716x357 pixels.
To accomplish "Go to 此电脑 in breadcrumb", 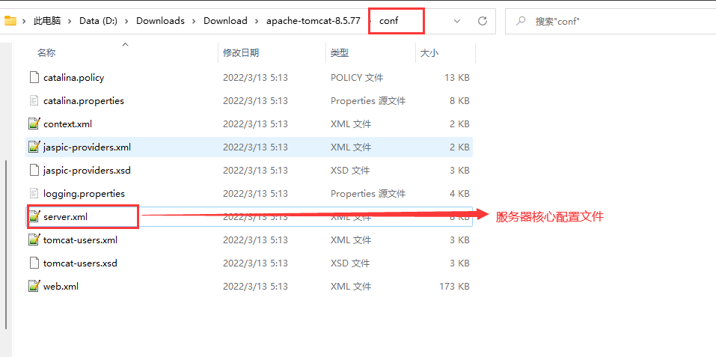I will click(x=46, y=21).
